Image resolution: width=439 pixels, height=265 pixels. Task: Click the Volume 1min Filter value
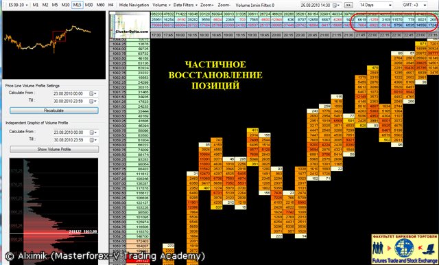[255, 5]
